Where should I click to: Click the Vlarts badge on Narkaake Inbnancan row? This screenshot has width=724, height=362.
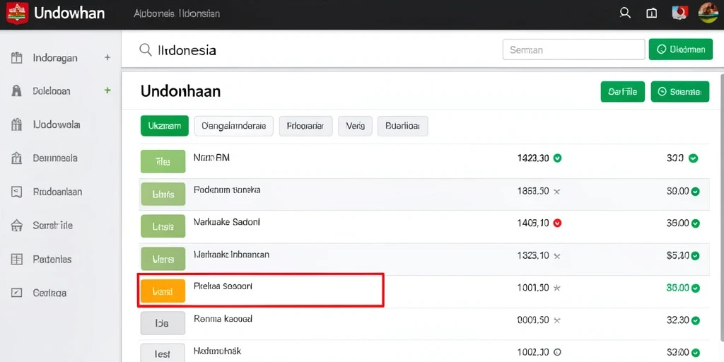163,259
